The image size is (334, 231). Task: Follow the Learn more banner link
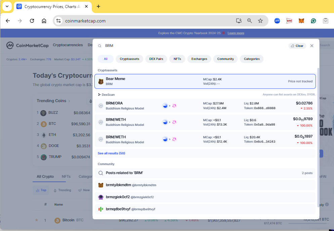[236, 33]
